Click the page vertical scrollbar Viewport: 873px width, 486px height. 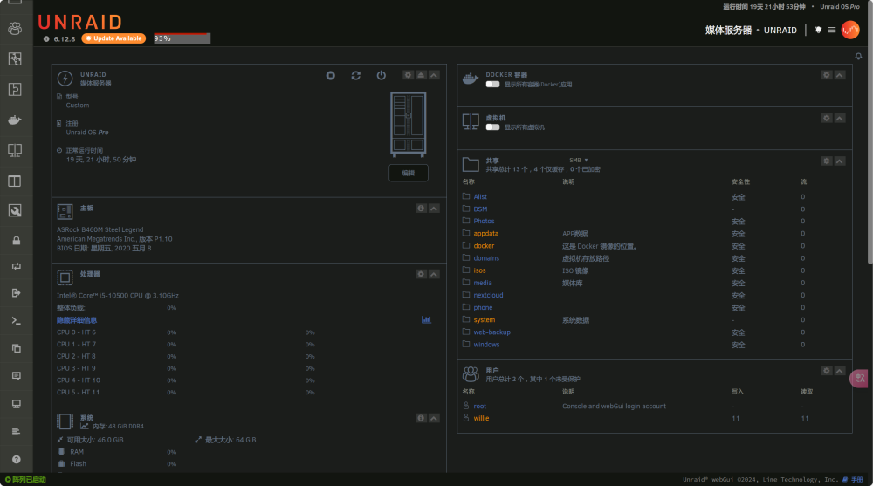(870, 132)
